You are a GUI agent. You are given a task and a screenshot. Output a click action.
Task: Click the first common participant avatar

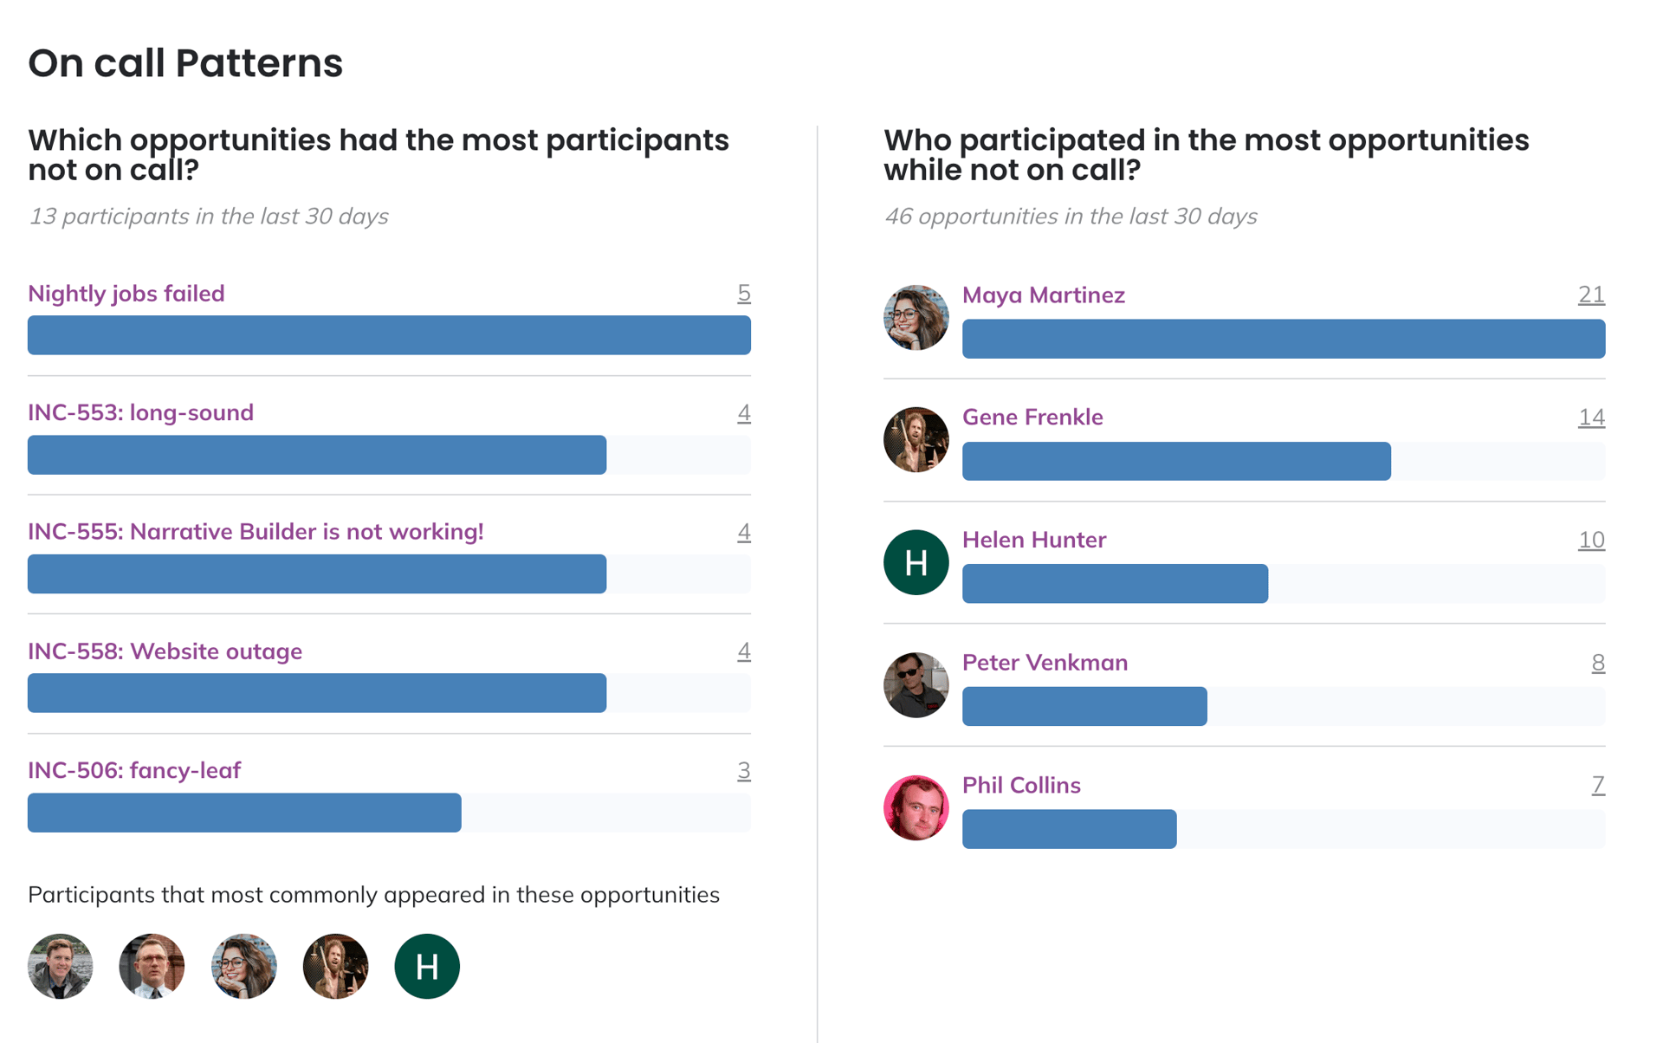click(60, 966)
